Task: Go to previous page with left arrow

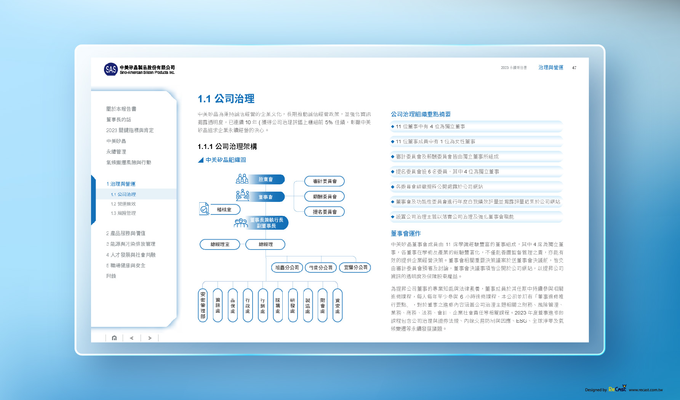Action: (132, 338)
